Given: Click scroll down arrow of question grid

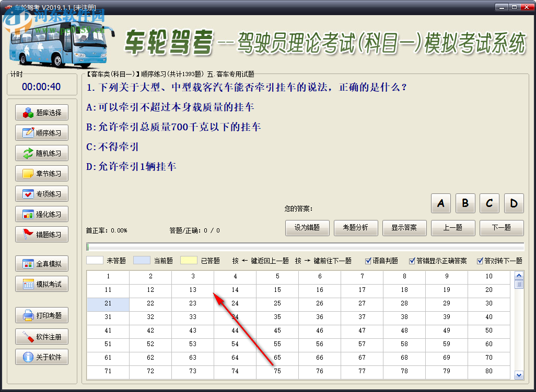Looking at the screenshot, I should pos(519,375).
